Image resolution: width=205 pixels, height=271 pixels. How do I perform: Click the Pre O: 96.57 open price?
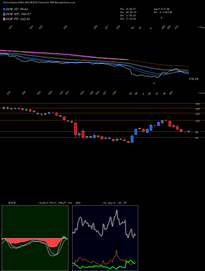128,9
